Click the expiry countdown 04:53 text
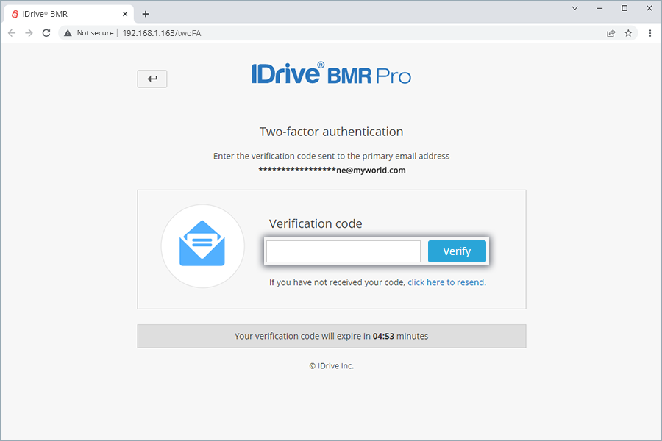 (383, 337)
